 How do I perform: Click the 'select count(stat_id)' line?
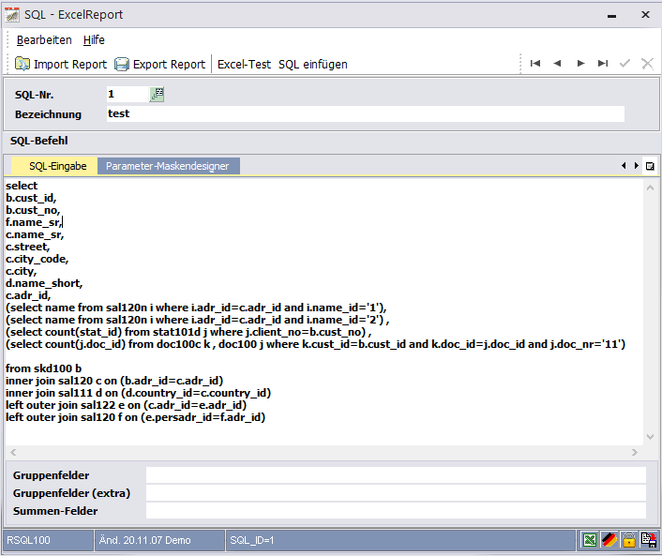pos(188,332)
